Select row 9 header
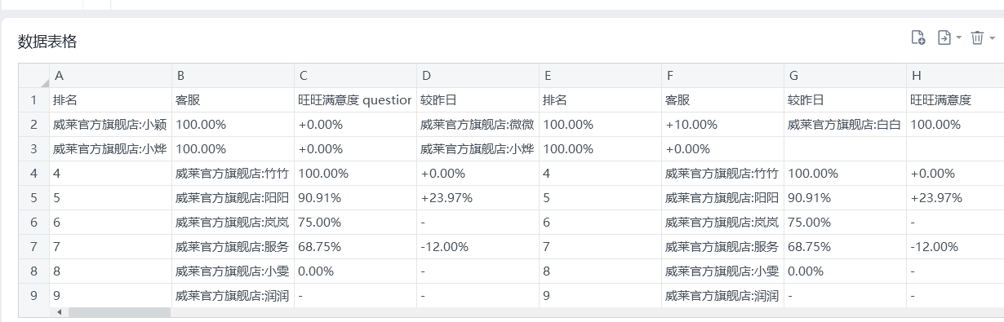 [x=33, y=296]
